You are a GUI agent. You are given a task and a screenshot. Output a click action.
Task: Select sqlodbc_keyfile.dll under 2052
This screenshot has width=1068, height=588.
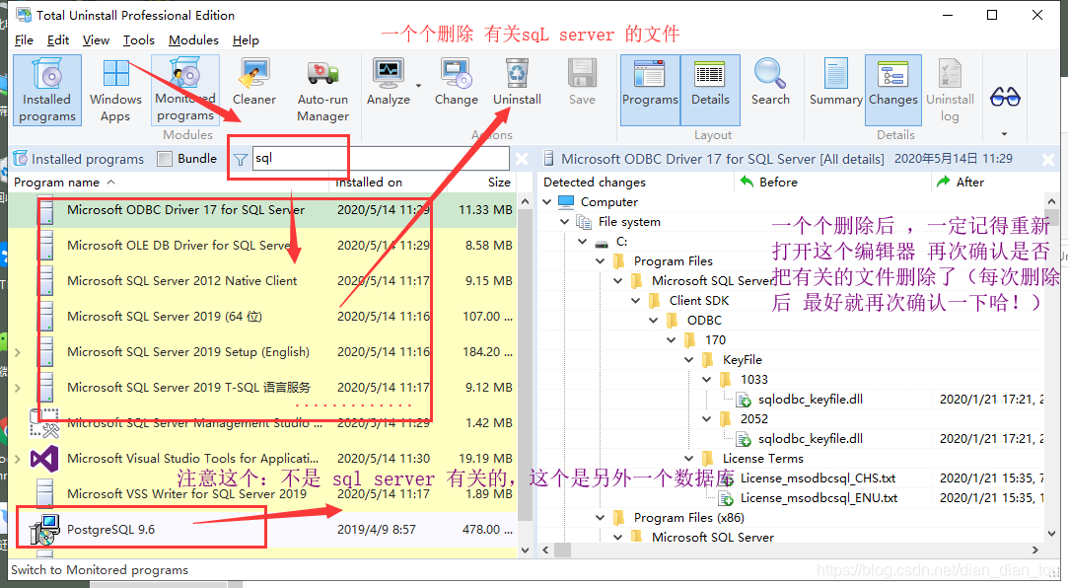810,439
